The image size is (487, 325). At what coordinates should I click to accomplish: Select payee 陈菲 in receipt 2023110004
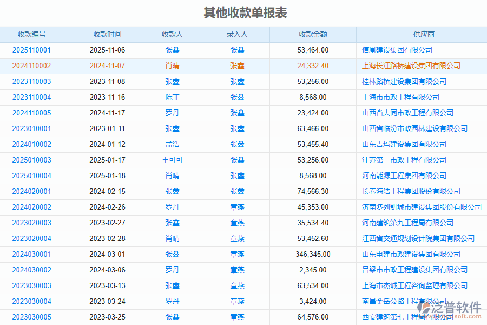tap(172, 97)
